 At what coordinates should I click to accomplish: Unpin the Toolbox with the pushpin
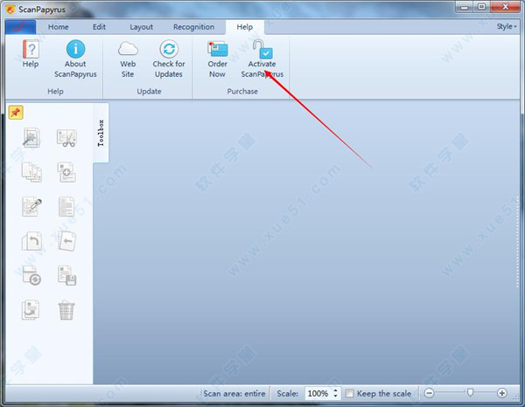point(16,113)
